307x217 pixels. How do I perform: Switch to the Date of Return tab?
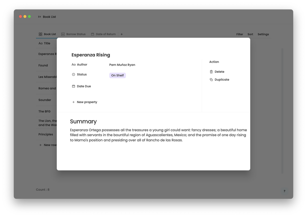[103, 34]
